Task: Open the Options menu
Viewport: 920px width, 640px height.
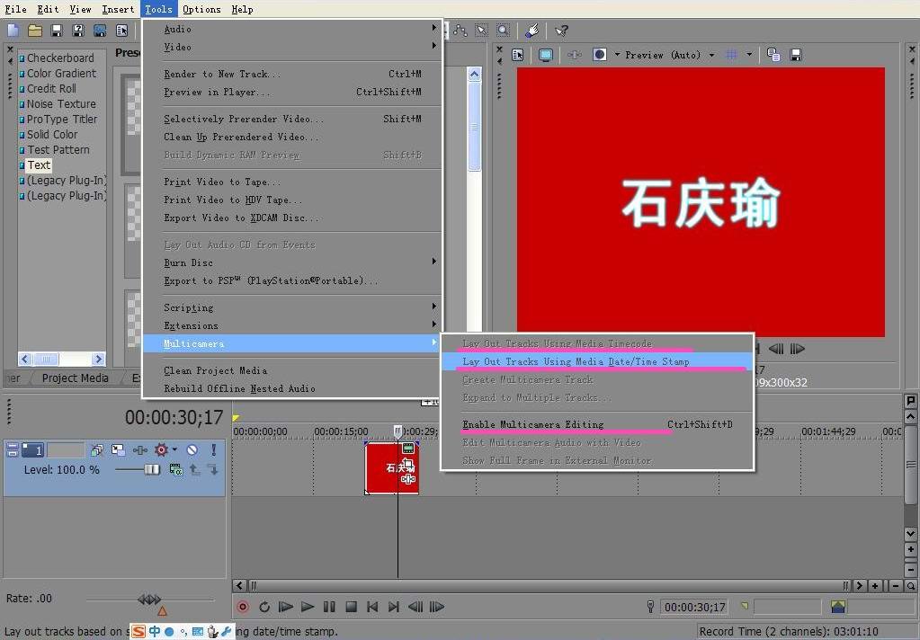Action: point(201,9)
